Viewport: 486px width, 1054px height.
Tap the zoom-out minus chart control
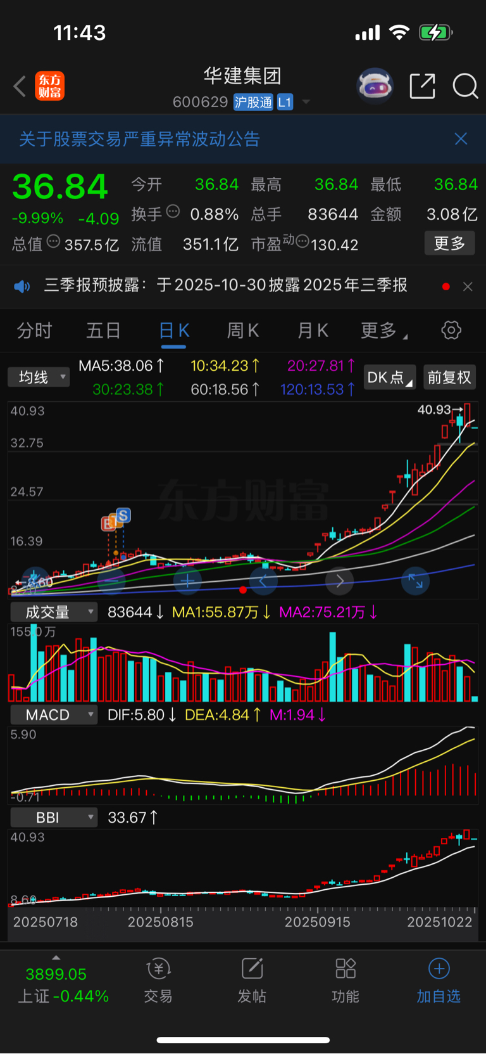[111, 581]
